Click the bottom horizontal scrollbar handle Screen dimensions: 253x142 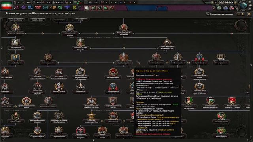click(x=93, y=140)
